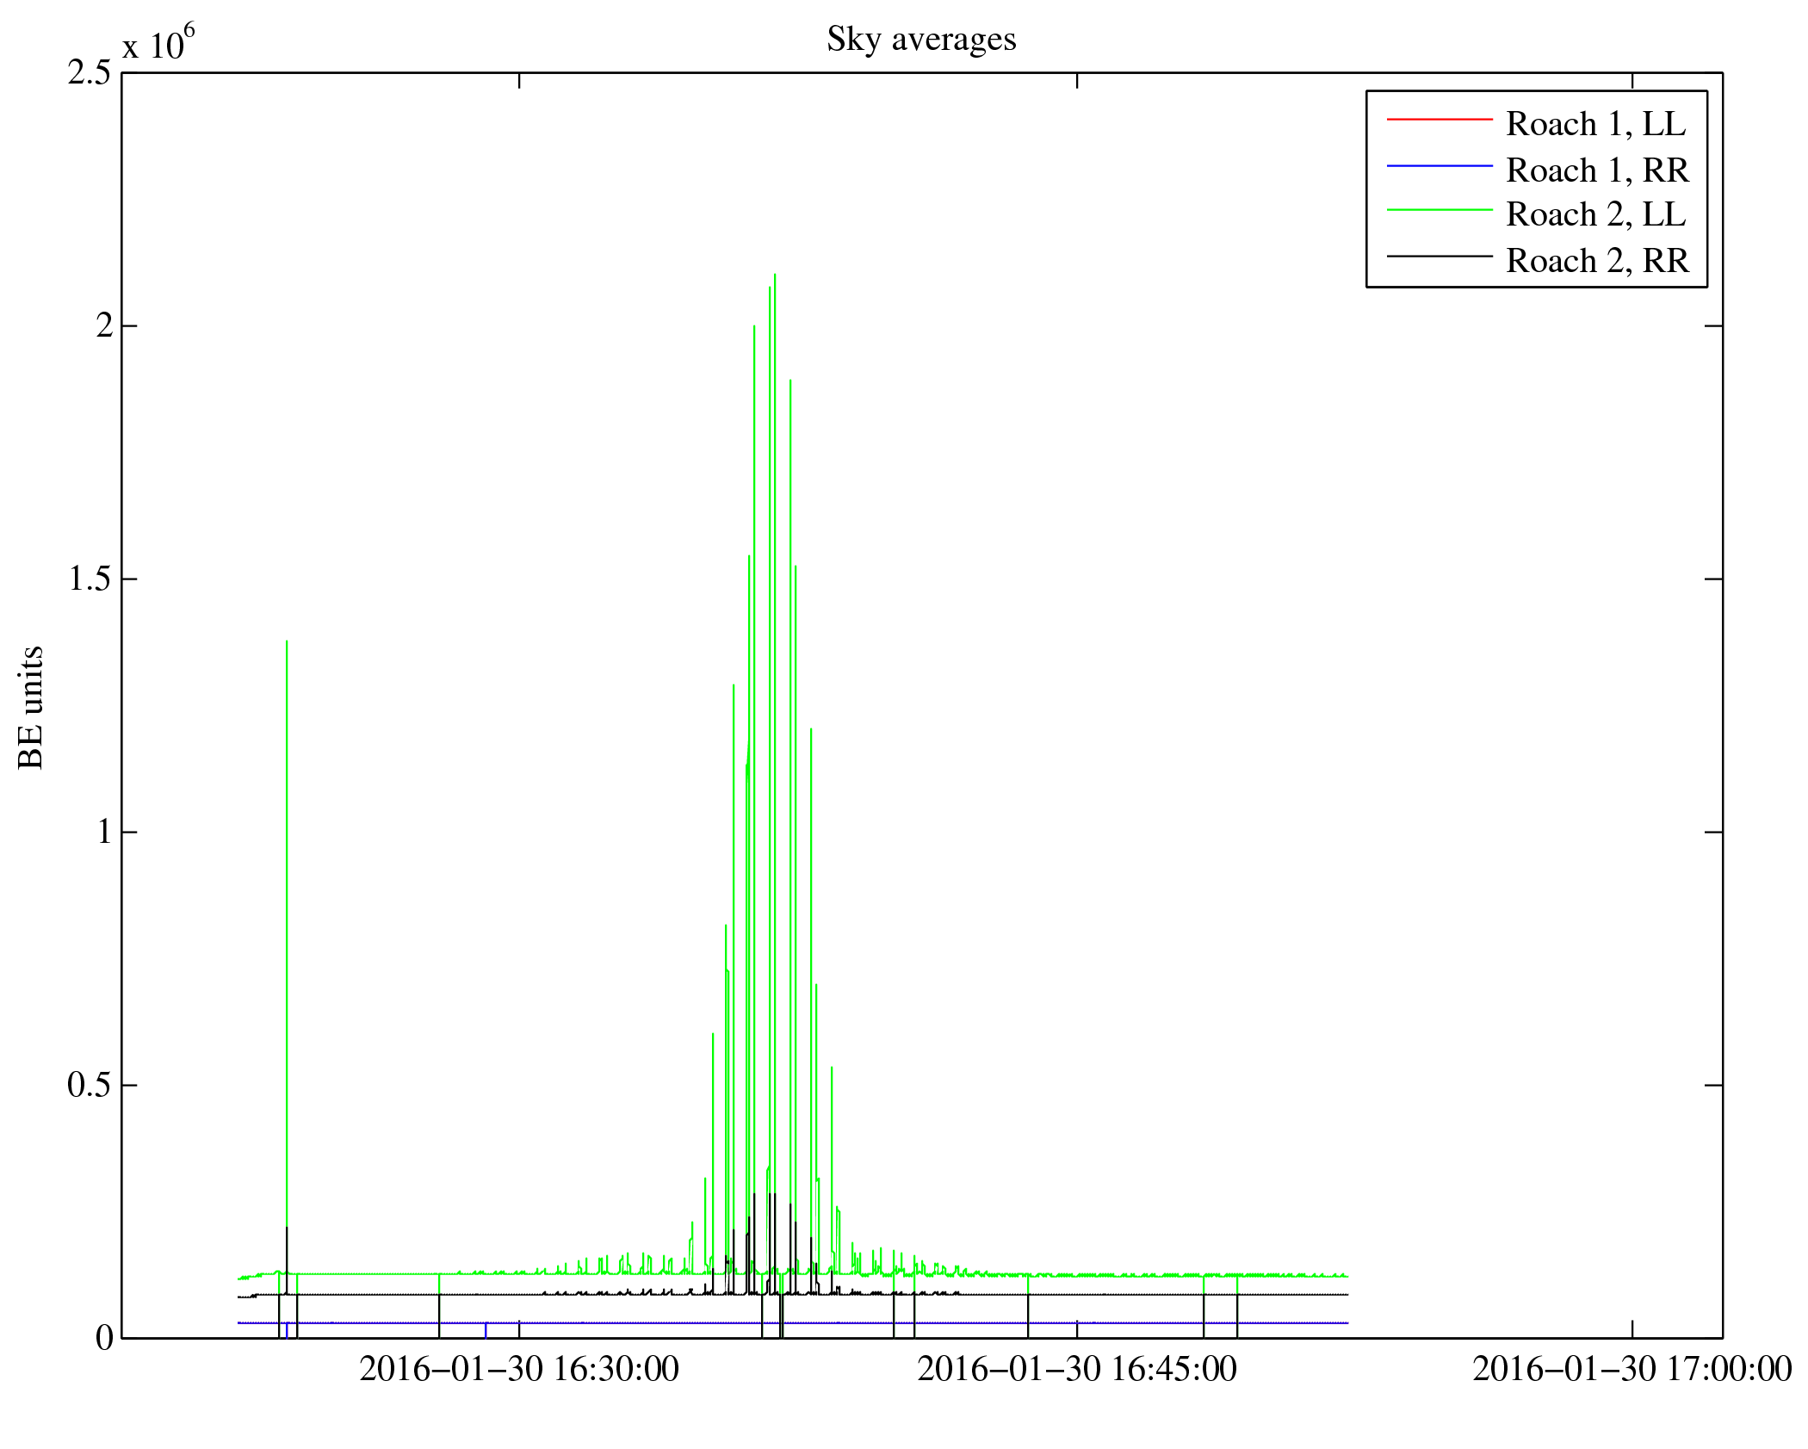Click the 16:30:00 x-axis tick label
Viewport: 1808px width, 1449px height.
pos(518,1369)
